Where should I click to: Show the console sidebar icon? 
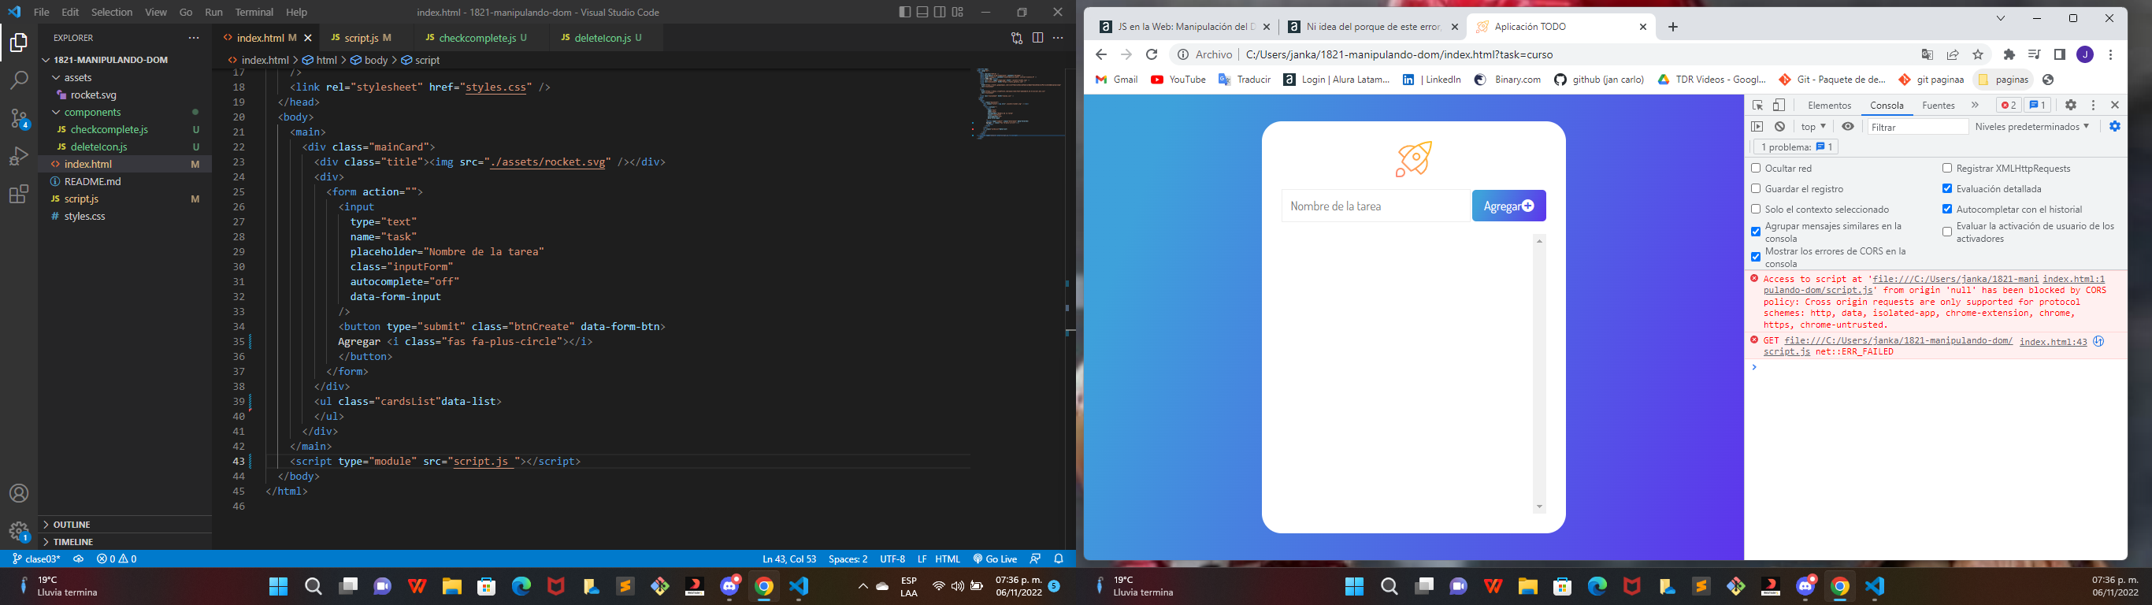[1757, 127]
